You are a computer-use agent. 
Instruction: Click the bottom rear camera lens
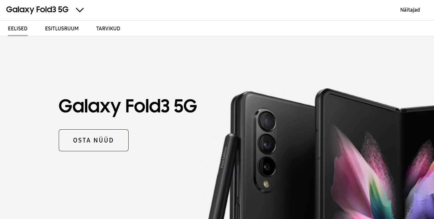(267, 166)
